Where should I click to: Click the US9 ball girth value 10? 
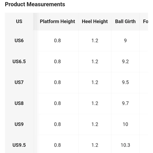pos(125,124)
